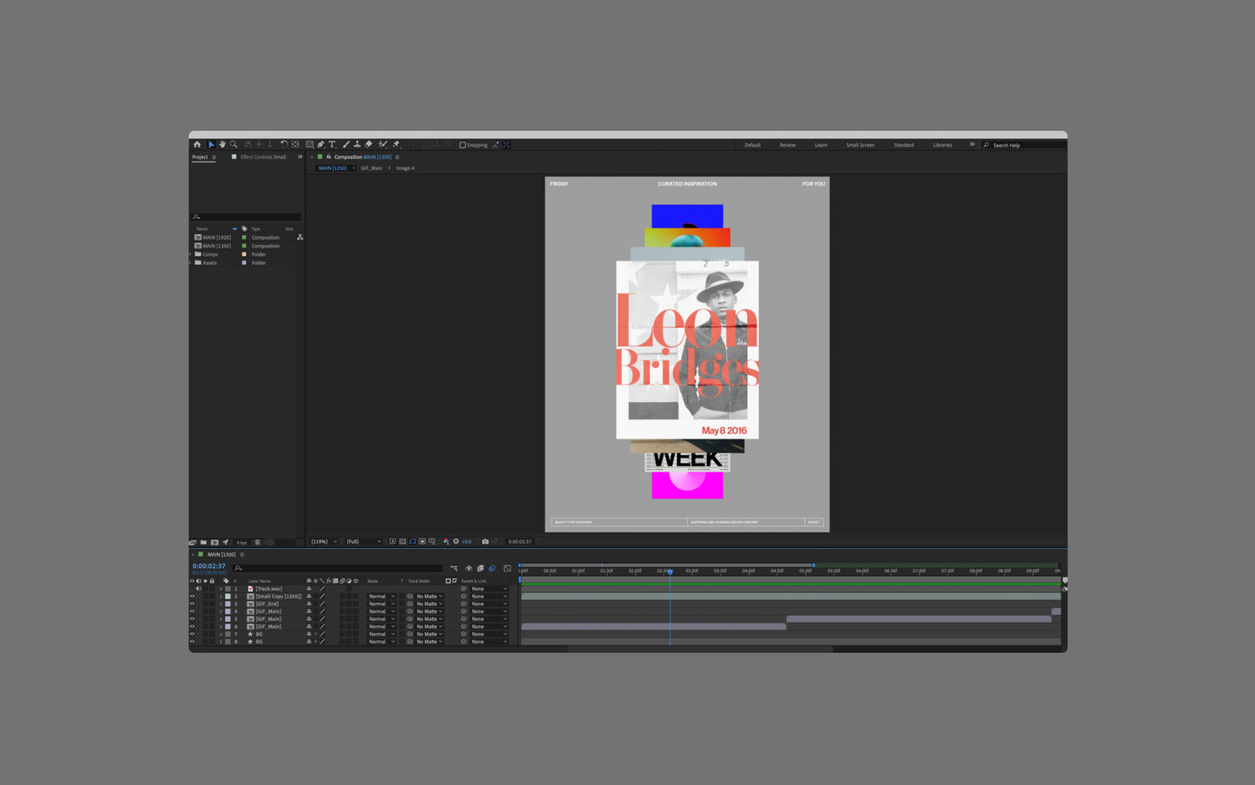
Task: Select the Puppet Pin tool
Action: pos(396,144)
